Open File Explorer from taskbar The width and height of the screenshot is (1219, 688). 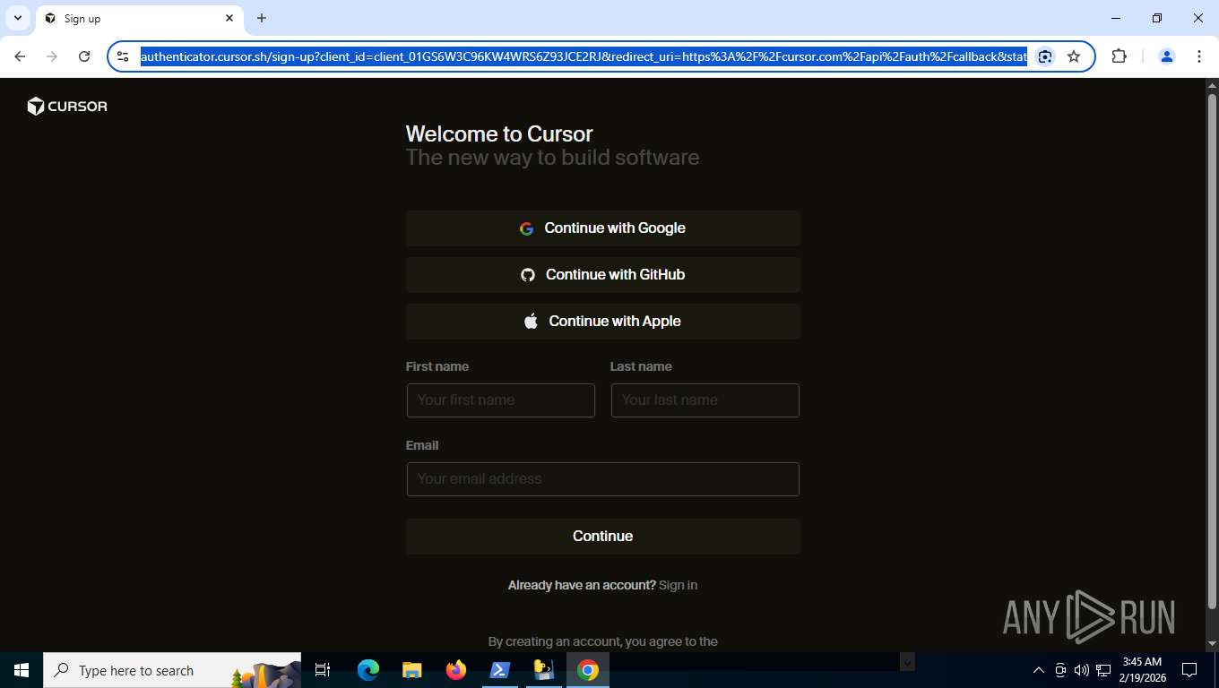coord(412,670)
